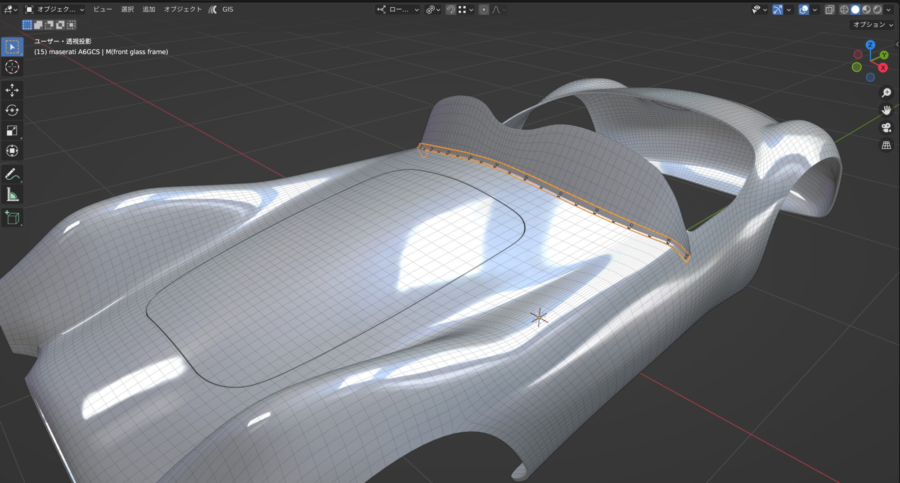Pick the Transform tool
This screenshot has width=900, height=483.
(12, 151)
